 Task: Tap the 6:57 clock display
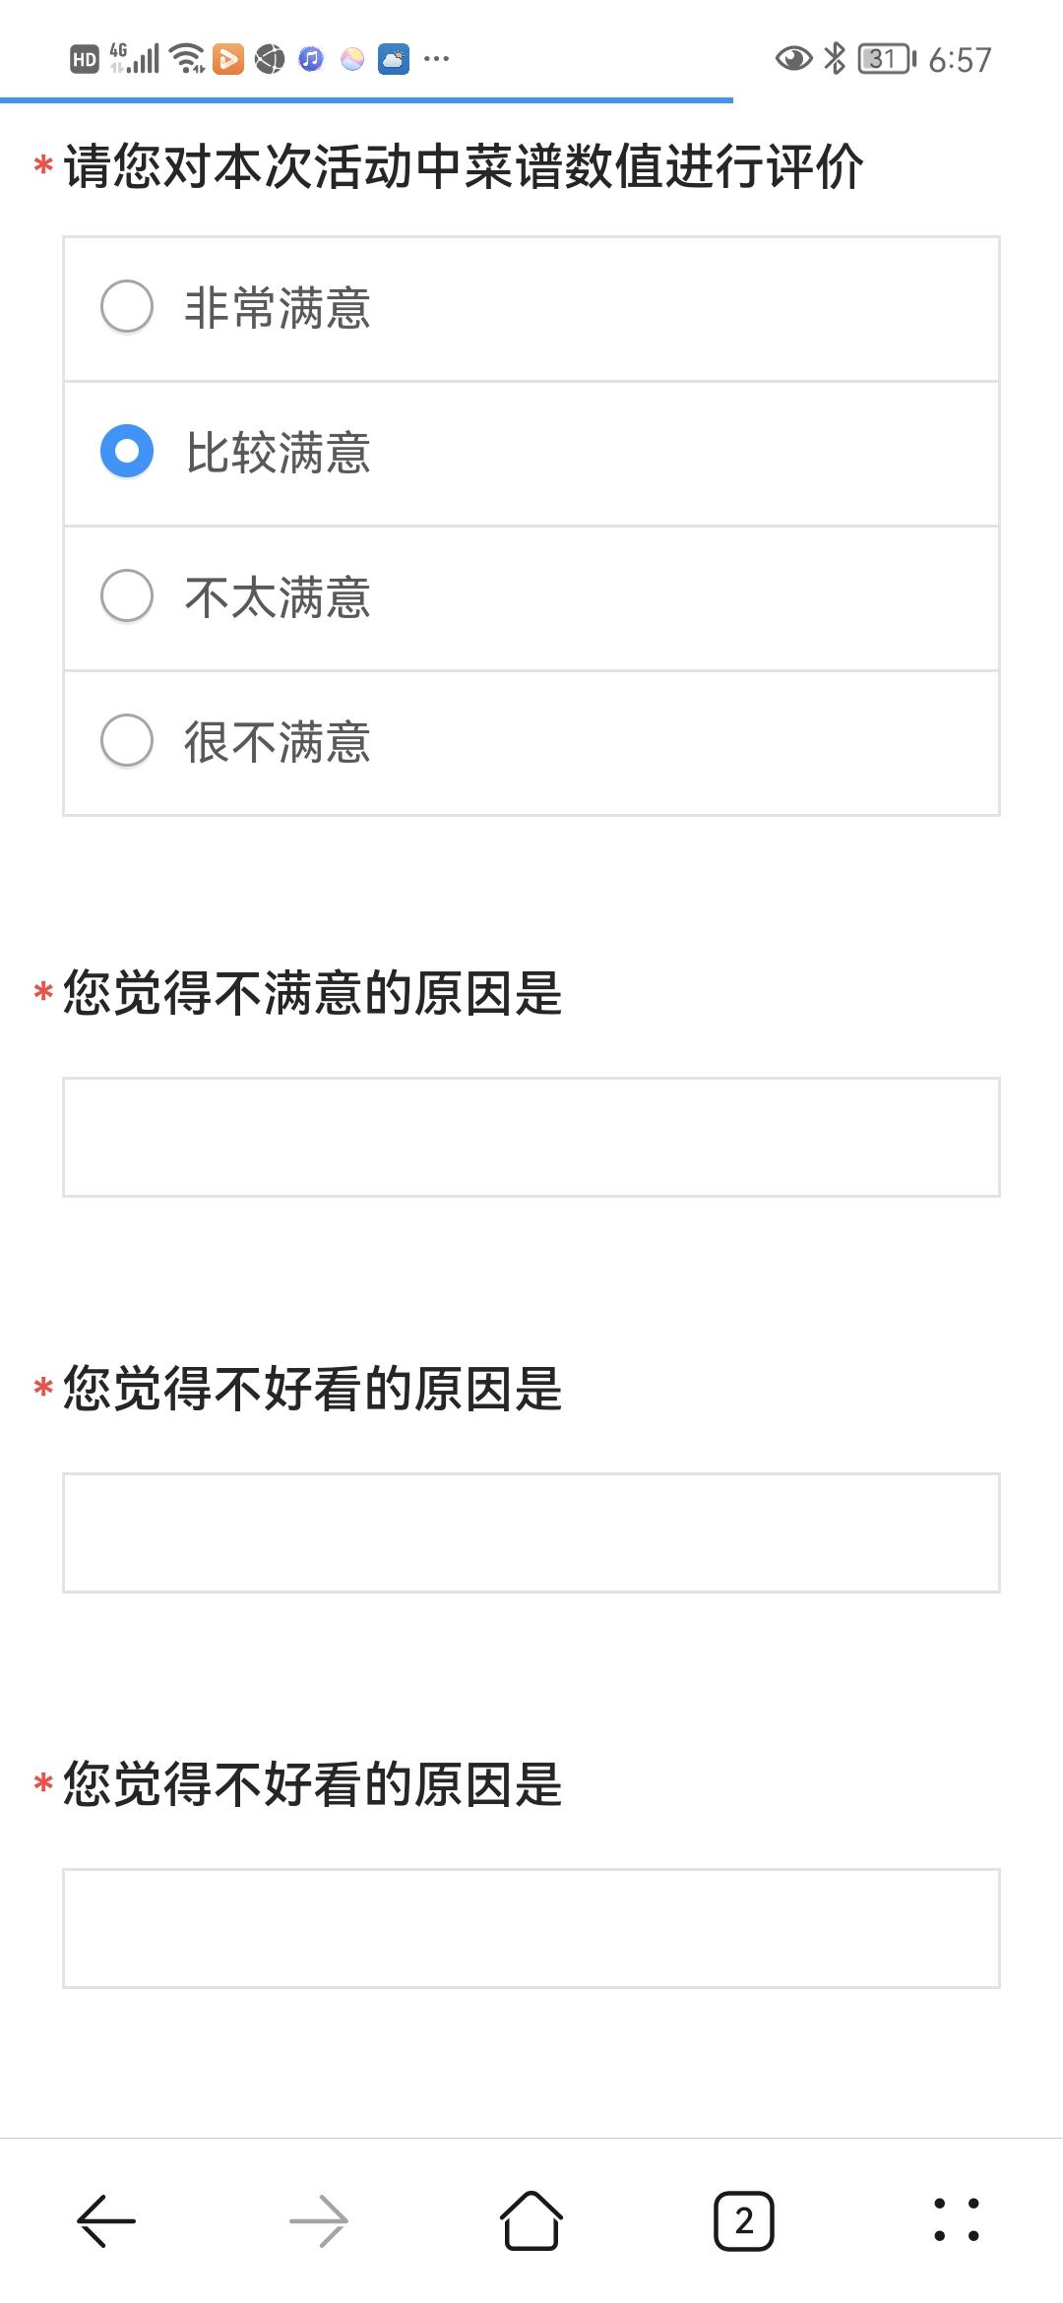click(960, 60)
